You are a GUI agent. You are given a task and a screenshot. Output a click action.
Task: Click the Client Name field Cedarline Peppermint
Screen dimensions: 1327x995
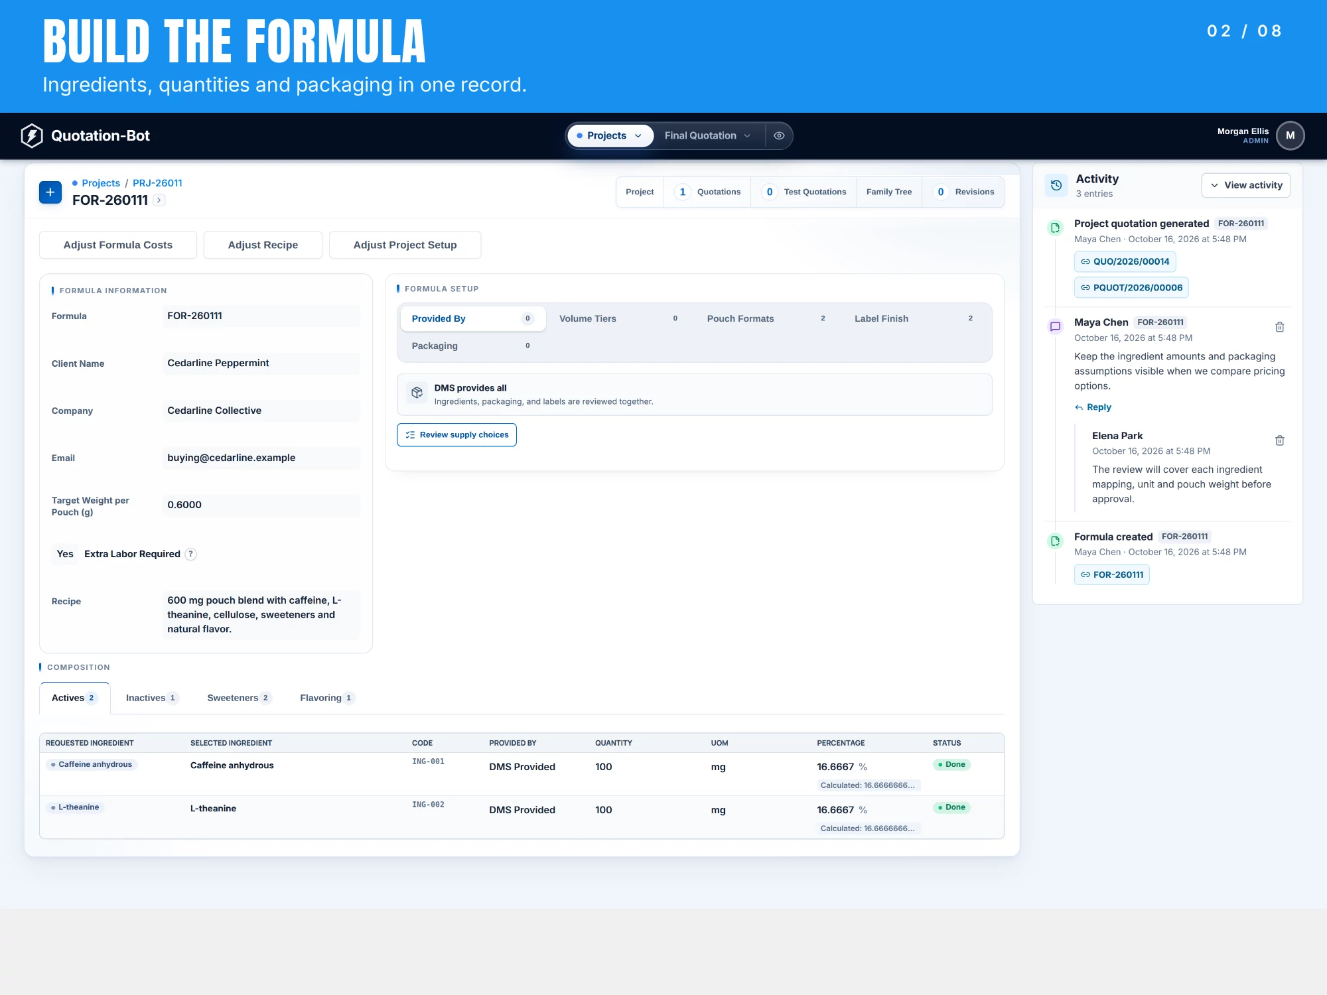pos(261,364)
